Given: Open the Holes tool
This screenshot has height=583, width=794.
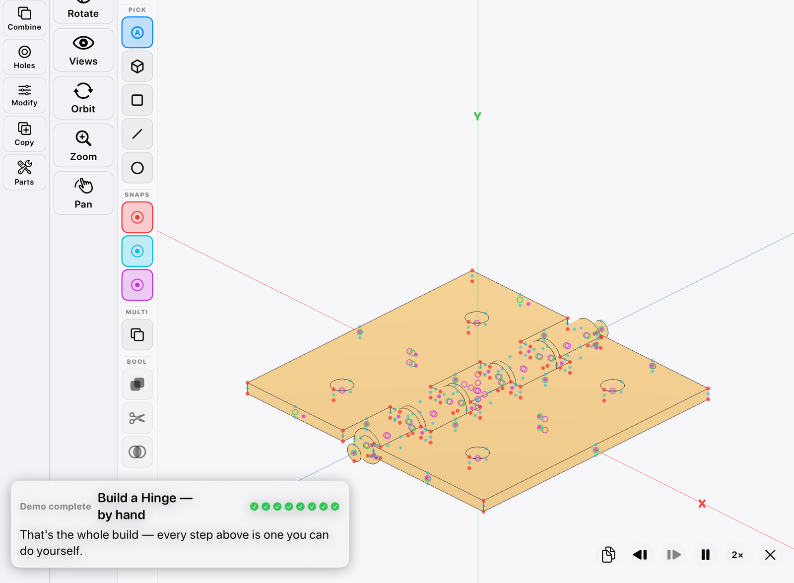Looking at the screenshot, I should tap(24, 57).
